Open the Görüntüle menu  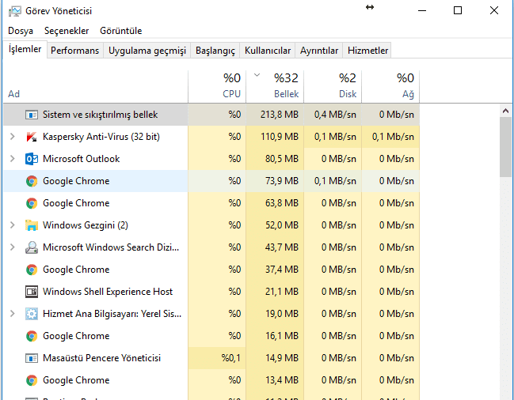coord(121,31)
